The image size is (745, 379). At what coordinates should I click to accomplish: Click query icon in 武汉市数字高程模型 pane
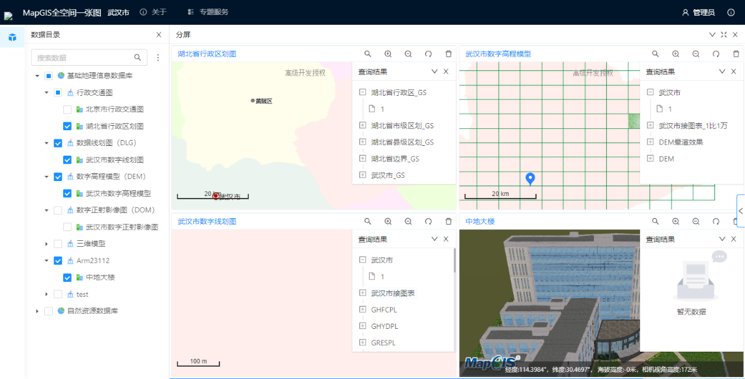pyautogui.click(x=655, y=54)
